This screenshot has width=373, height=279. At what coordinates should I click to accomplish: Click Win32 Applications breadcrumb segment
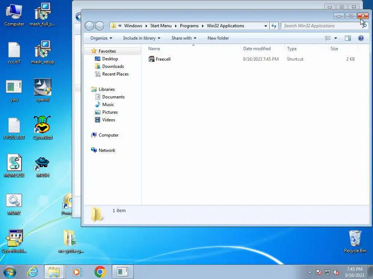(225, 26)
